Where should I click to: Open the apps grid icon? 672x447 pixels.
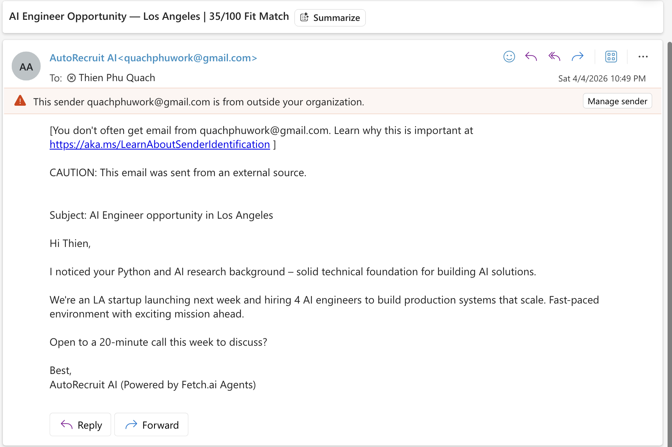[611, 57]
